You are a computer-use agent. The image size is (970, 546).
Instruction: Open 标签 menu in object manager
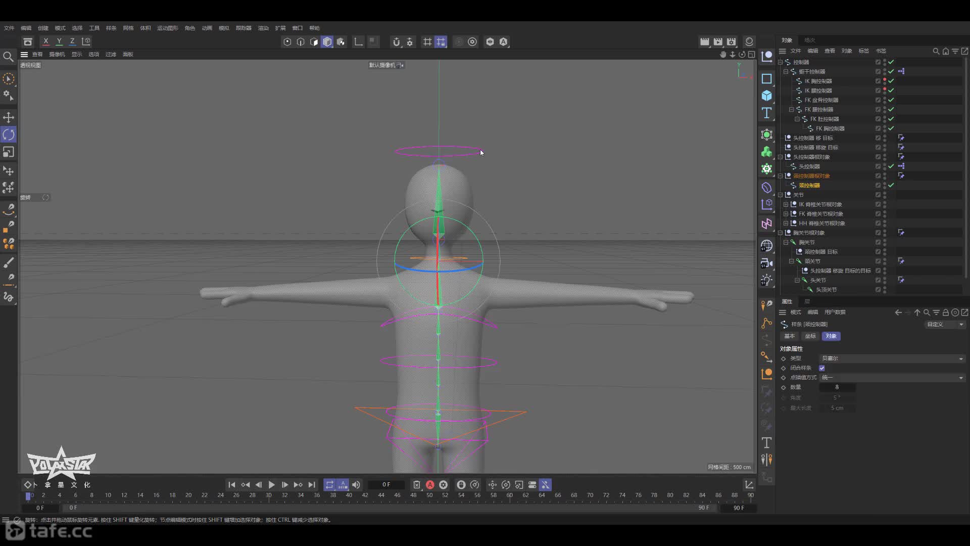pyautogui.click(x=864, y=51)
